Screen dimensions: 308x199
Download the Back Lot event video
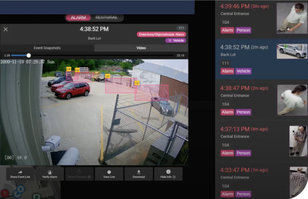(139, 174)
